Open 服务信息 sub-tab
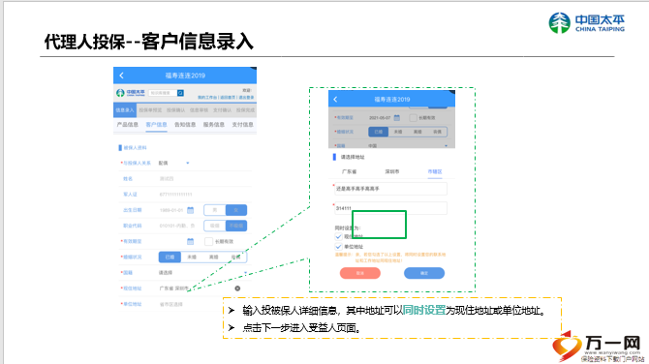The image size is (649, 364). [213, 125]
